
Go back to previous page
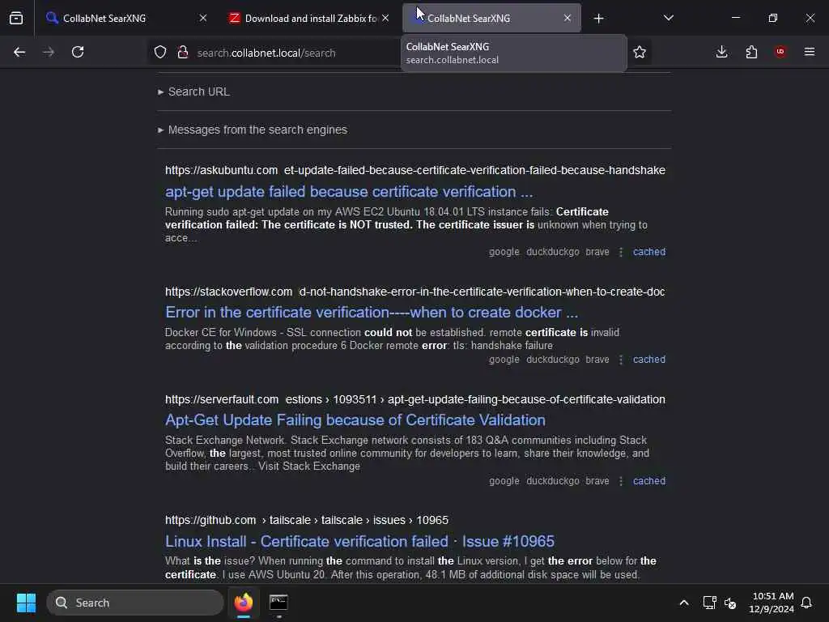[19, 52]
